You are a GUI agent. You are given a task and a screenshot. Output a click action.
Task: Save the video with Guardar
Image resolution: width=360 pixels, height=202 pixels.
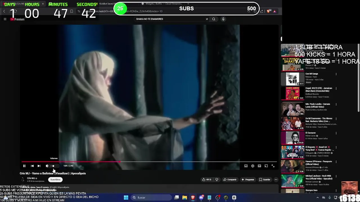click(x=265, y=180)
